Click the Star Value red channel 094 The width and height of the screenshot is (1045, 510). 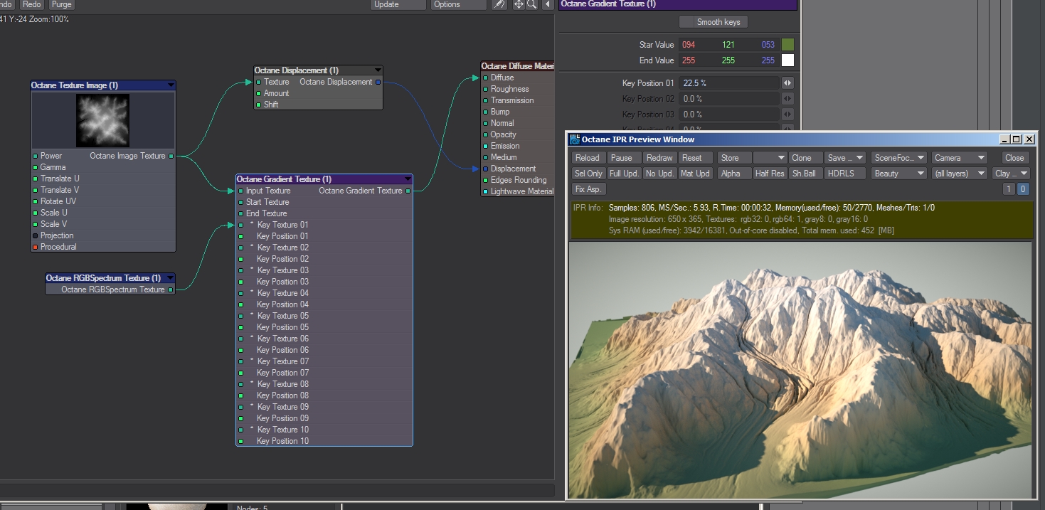(x=689, y=45)
